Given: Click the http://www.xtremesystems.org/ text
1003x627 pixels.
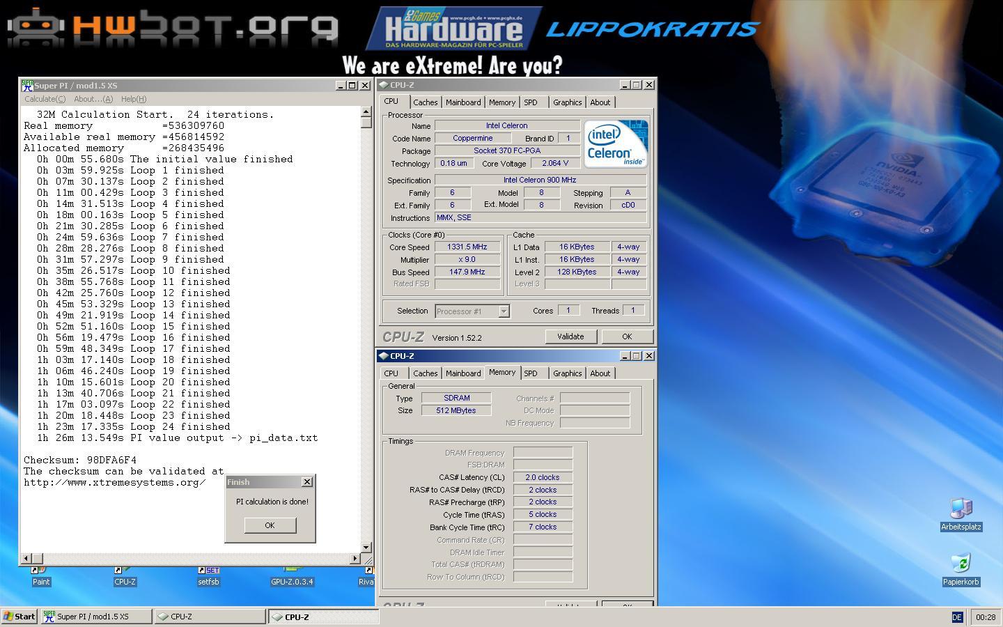Looking at the screenshot, I should tap(115, 482).
